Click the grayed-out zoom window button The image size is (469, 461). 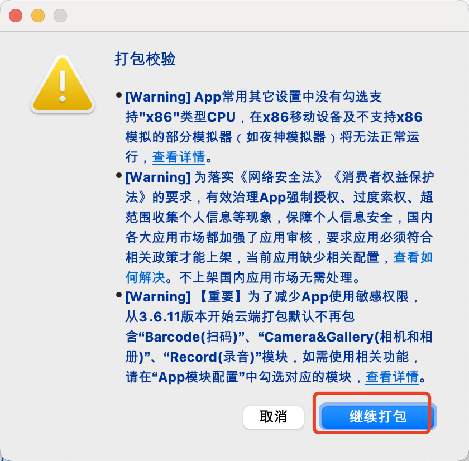coord(60,16)
